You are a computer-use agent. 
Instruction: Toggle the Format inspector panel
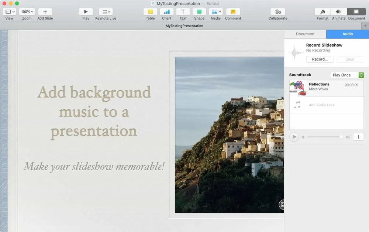click(x=323, y=12)
